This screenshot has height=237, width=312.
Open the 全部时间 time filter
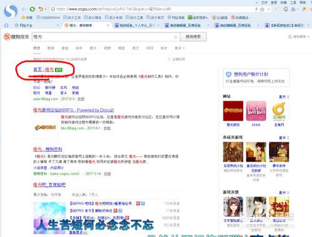[176, 59]
